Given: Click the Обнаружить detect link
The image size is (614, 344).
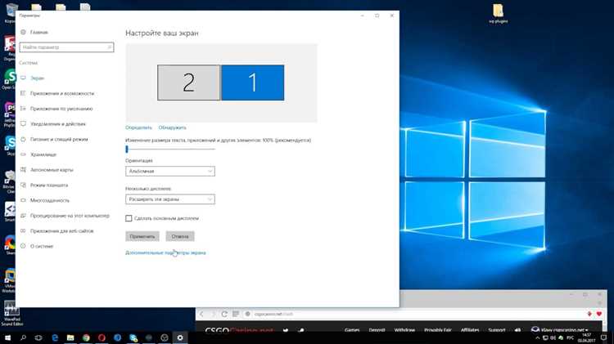Looking at the screenshot, I should (x=172, y=127).
